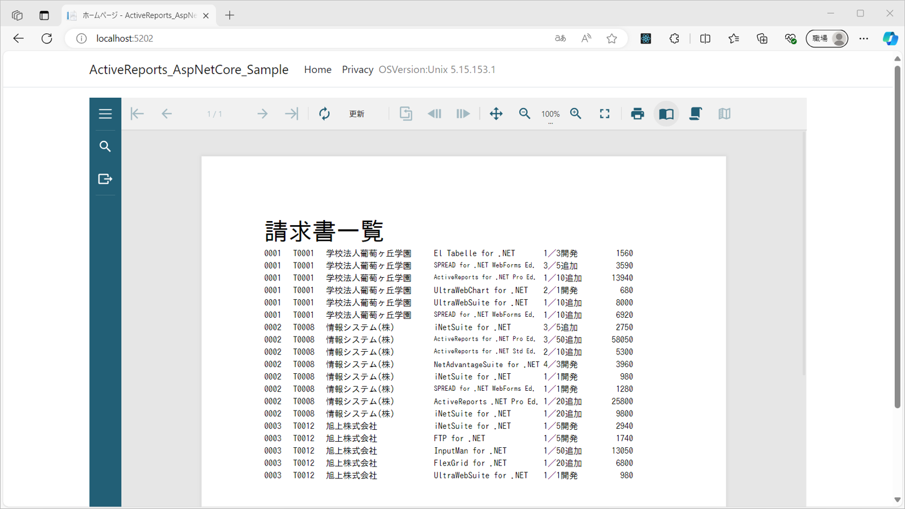
Task: Open the Privacy navigation link
Action: pyautogui.click(x=357, y=70)
